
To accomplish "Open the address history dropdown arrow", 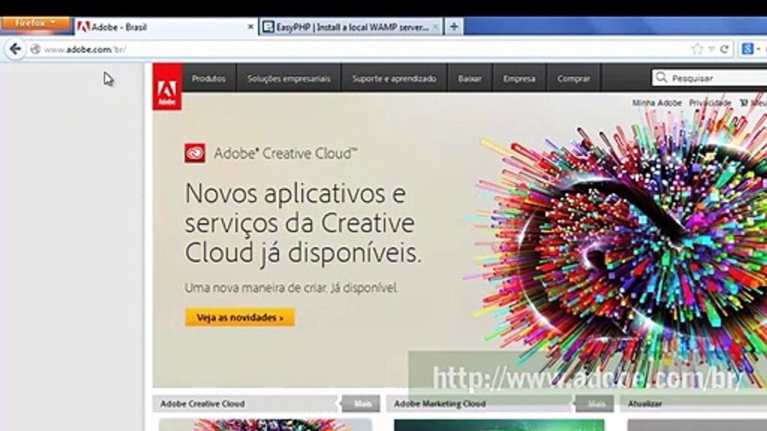I will 712,49.
